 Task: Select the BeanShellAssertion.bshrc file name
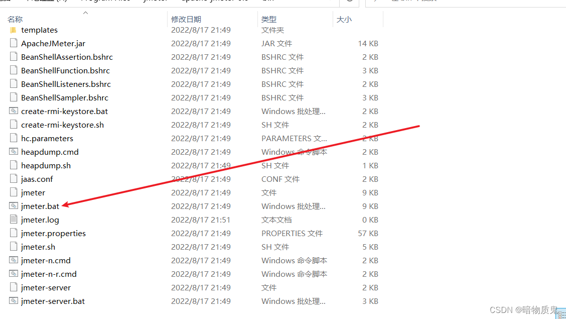[67, 57]
